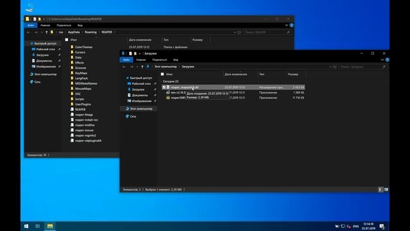This screenshot has width=410, height=231.
Task: Open Файл tab in REAPER window
Action: [x=31, y=26]
